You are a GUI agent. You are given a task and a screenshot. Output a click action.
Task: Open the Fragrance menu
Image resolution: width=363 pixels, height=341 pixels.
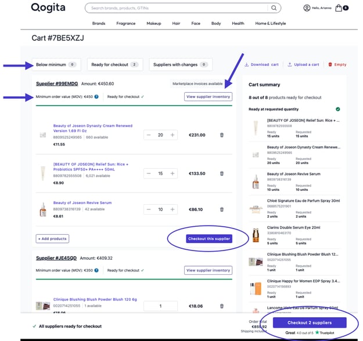click(125, 23)
